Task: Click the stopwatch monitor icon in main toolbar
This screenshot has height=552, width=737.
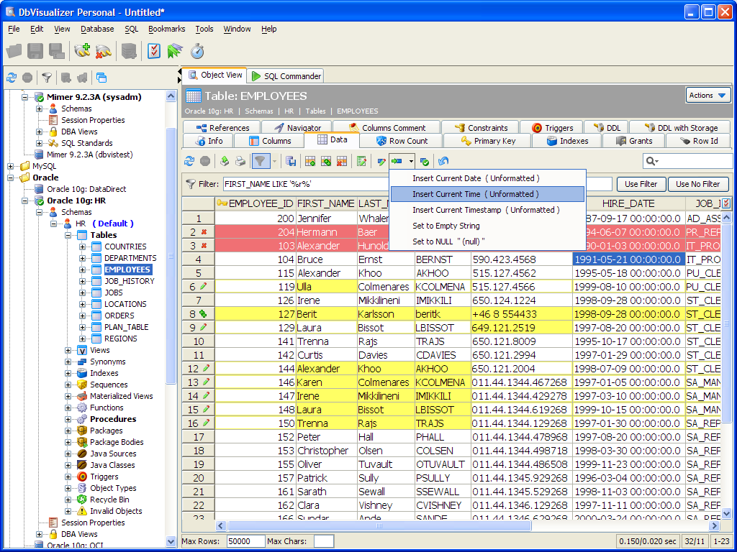Action: pos(197,51)
